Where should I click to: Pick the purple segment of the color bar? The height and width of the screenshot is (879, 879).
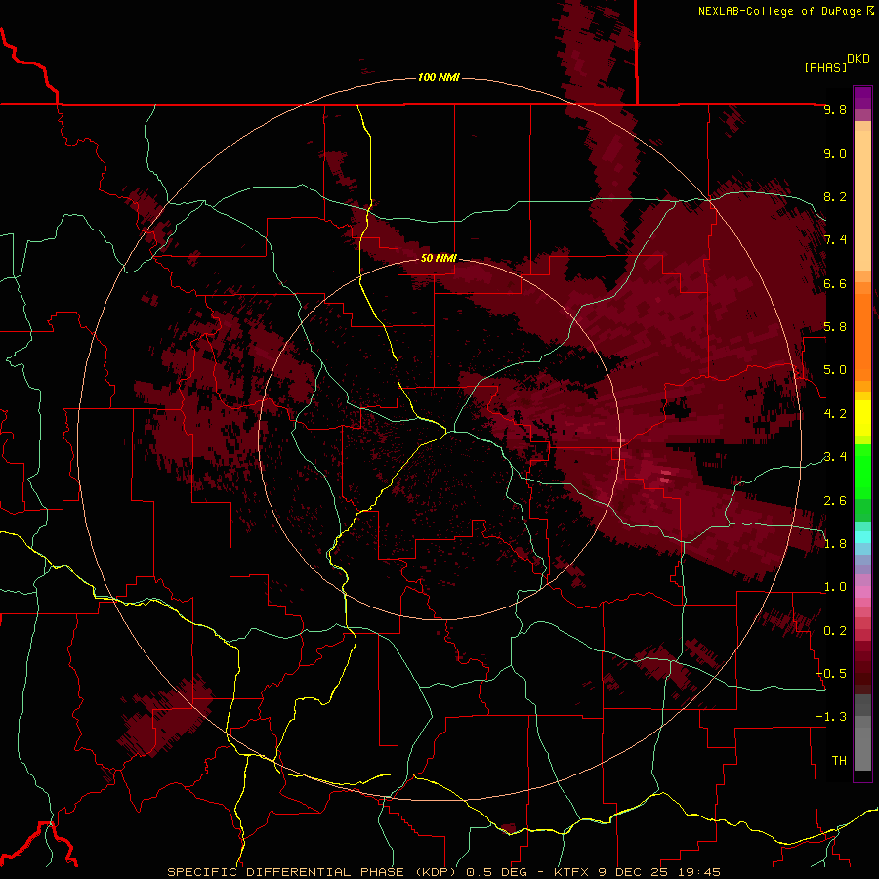(x=862, y=98)
